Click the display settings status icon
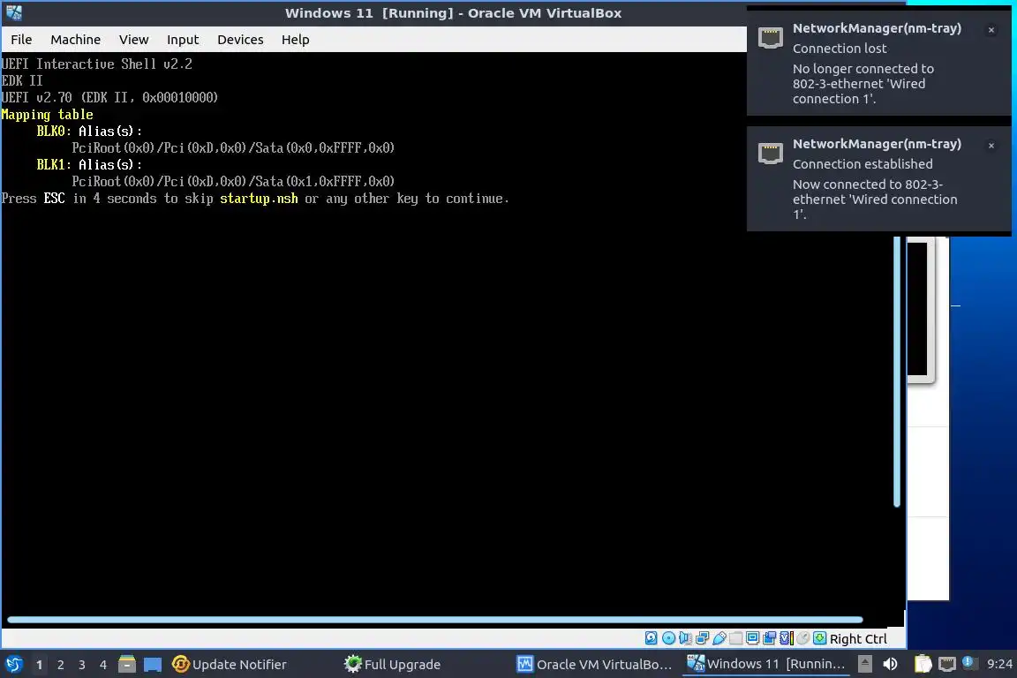 (x=752, y=637)
